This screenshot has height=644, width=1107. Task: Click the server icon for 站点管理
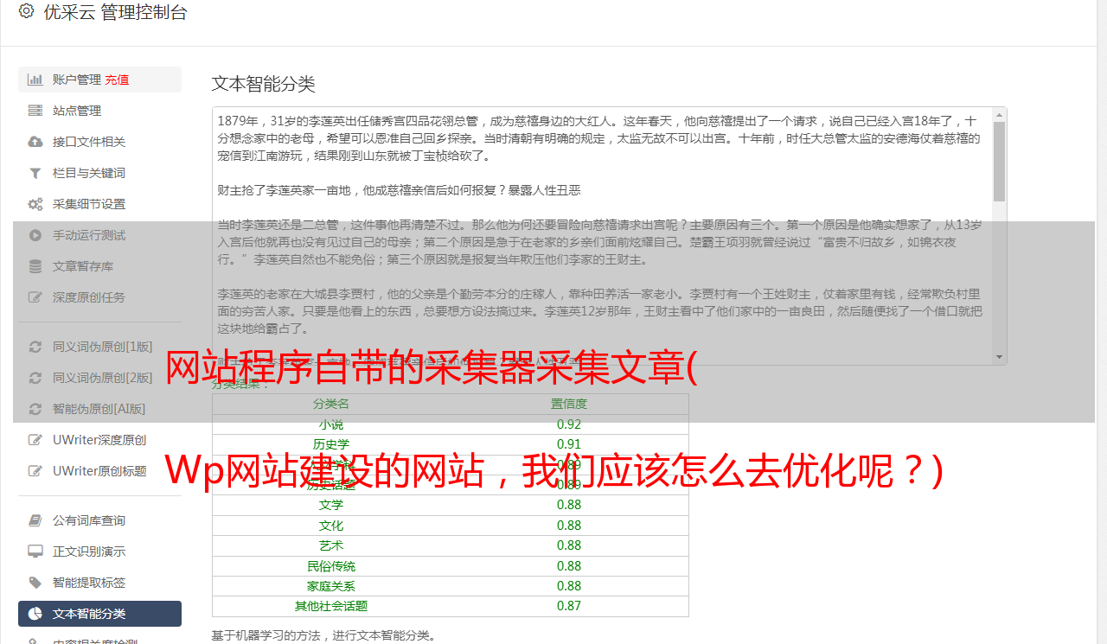(35, 111)
